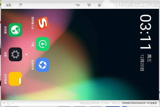Tap the curved back arrow in toolbar
160x107 pixels.
pyautogui.click(x=78, y=5)
